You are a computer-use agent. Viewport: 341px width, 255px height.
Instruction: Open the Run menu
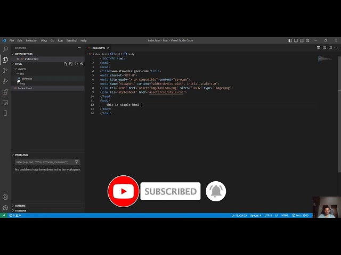tap(60, 40)
